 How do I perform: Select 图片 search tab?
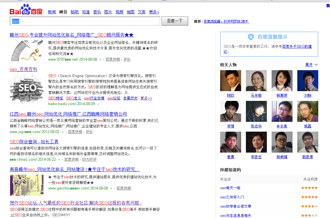108,12
